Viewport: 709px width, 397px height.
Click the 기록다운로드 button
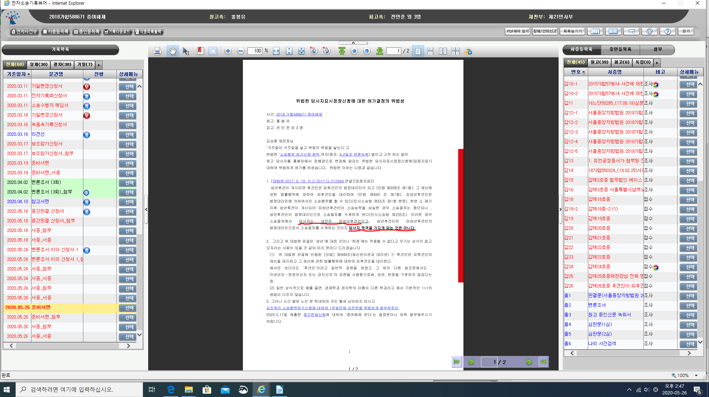click(117, 32)
